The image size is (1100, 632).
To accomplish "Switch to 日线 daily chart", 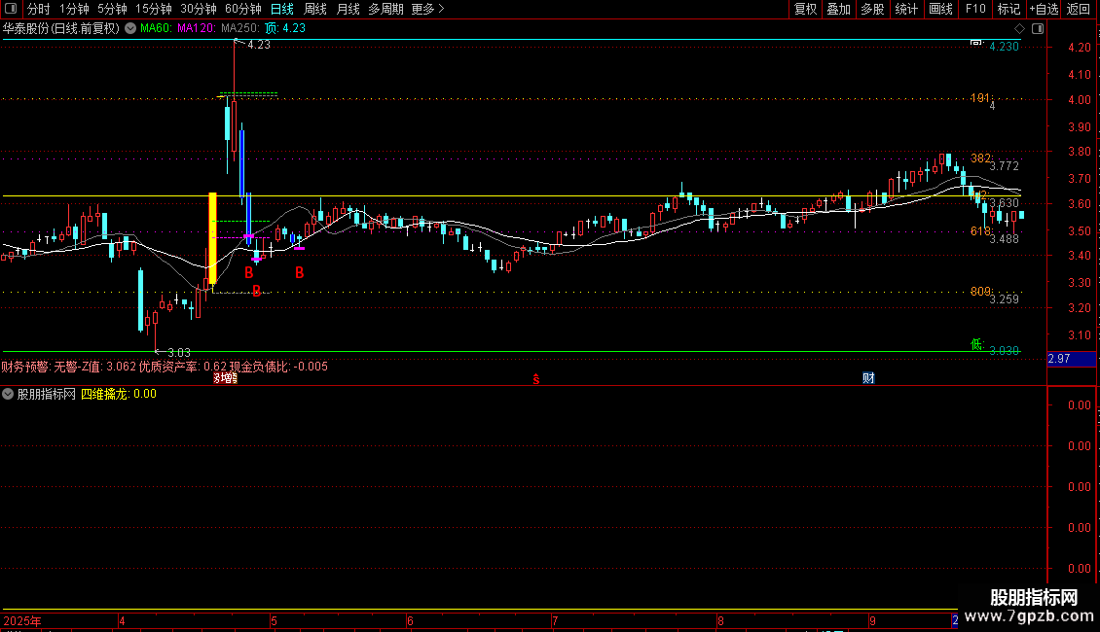I will (282, 9).
